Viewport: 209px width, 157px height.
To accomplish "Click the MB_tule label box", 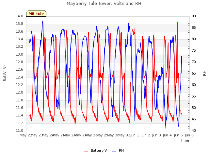I will coord(36,14).
